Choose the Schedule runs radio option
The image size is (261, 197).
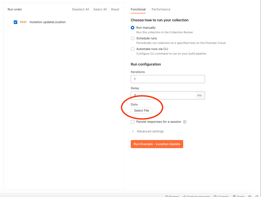(x=132, y=38)
